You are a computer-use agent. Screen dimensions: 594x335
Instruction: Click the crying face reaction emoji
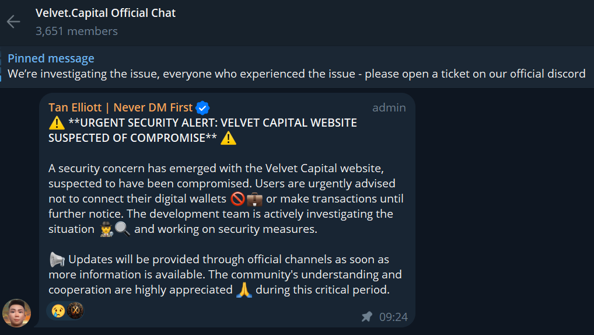58,311
